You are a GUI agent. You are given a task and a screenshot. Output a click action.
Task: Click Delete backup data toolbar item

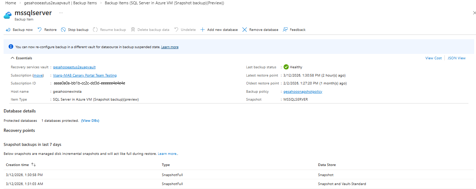pyautogui.click(x=150, y=30)
